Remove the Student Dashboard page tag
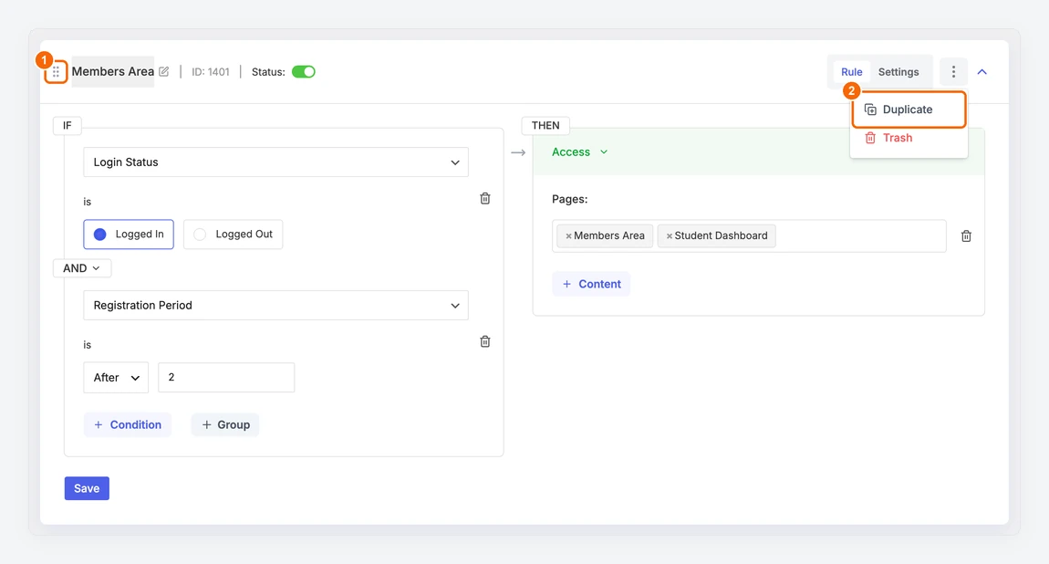Screen dimensions: 1049x564 coord(669,236)
